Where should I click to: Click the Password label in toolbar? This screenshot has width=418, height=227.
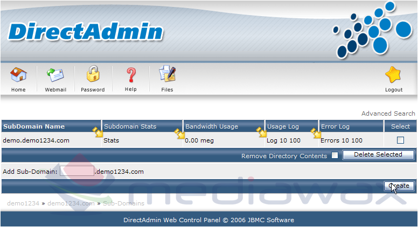point(93,90)
